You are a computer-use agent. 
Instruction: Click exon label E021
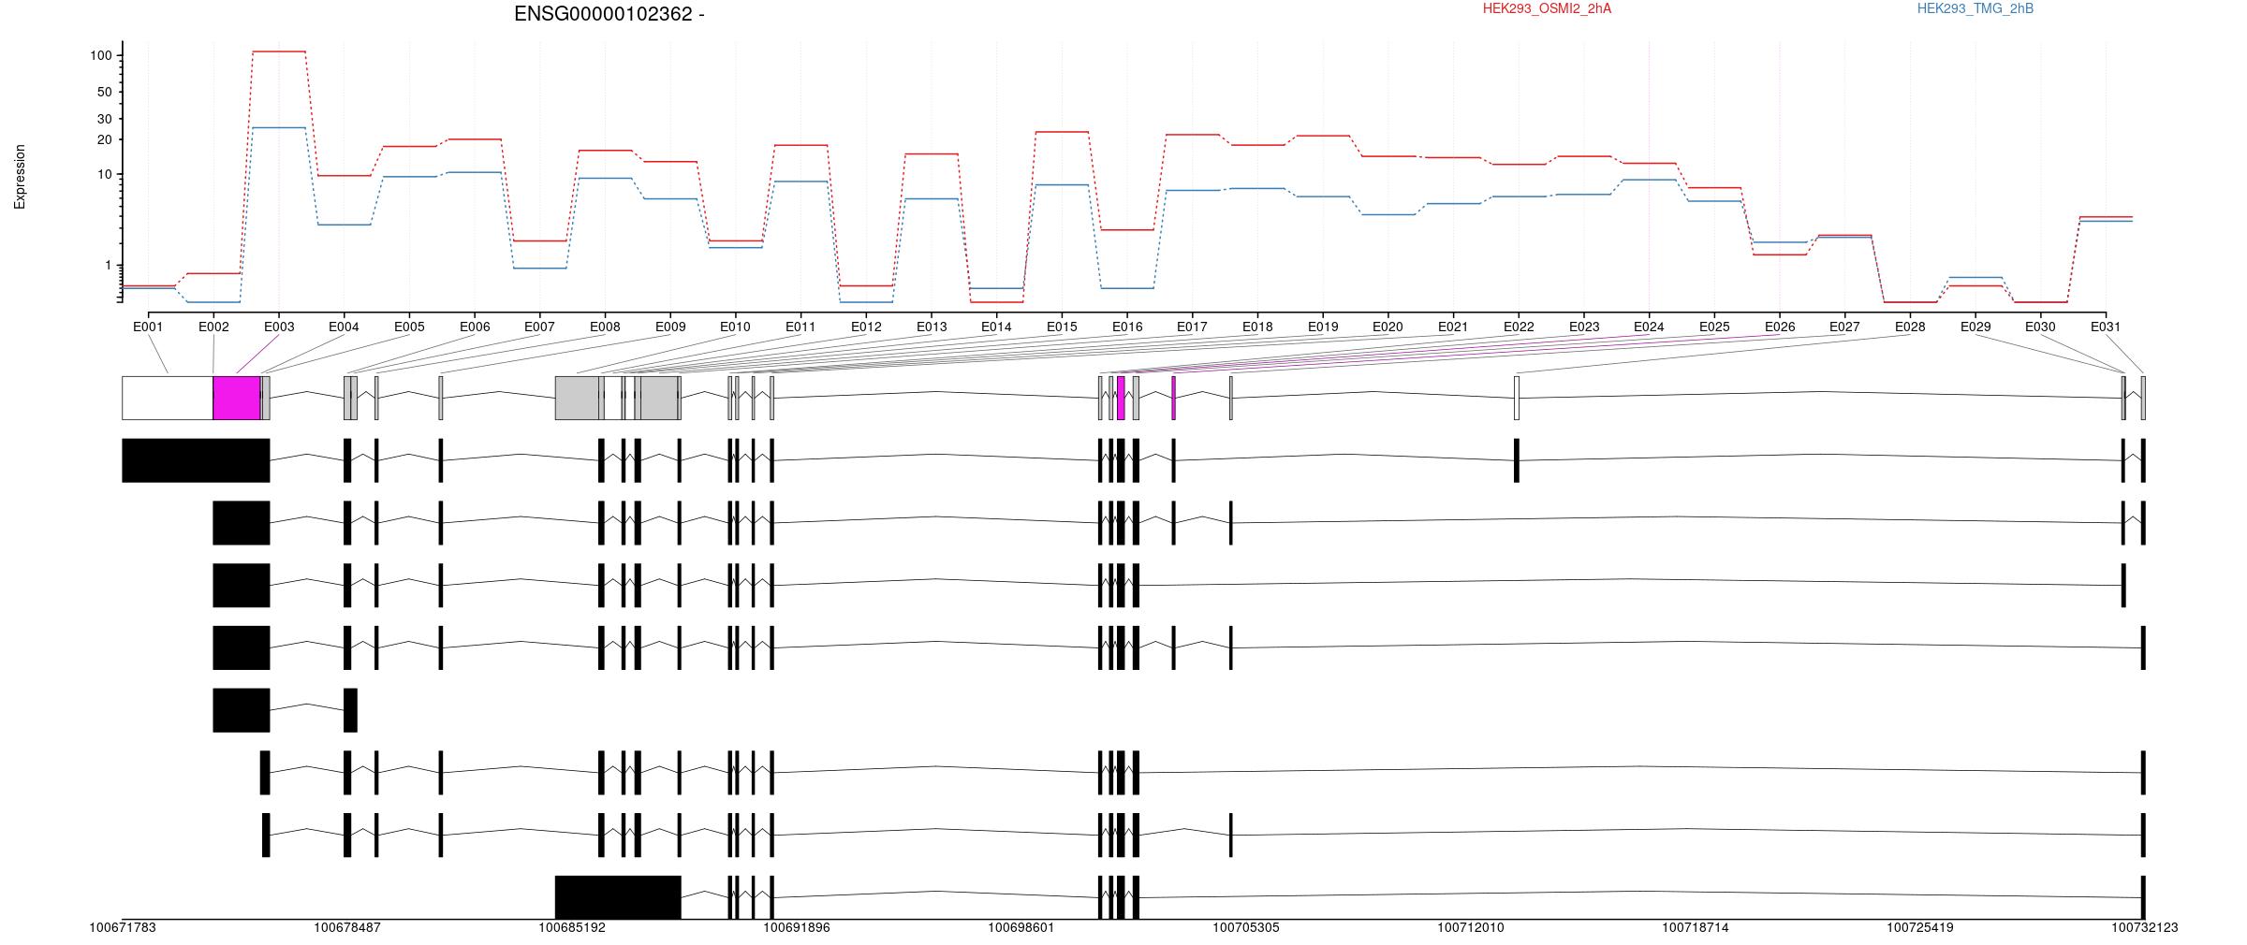click(x=1453, y=327)
